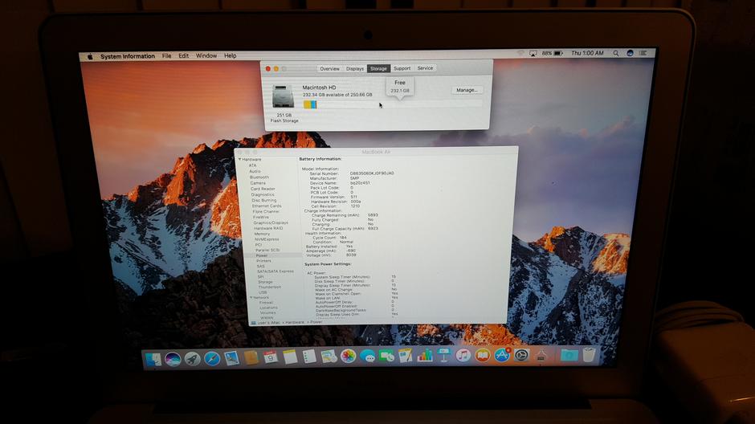Image resolution: width=755 pixels, height=424 pixels.
Task: Select Graphics/Displays in sidebar
Action: 271,222
